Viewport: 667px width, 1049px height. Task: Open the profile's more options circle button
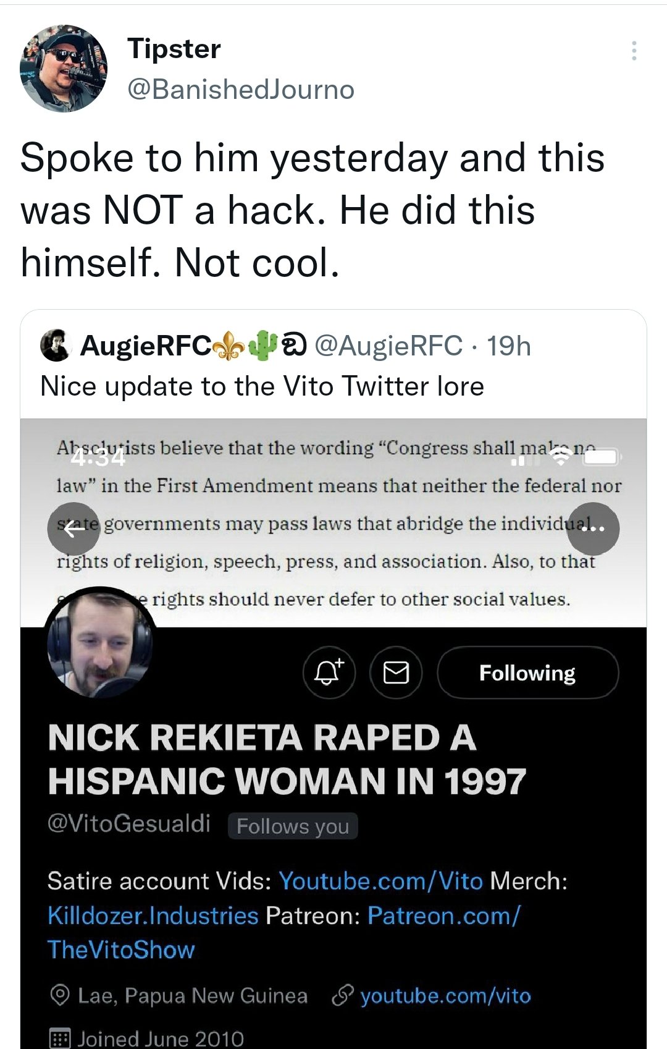tap(593, 529)
